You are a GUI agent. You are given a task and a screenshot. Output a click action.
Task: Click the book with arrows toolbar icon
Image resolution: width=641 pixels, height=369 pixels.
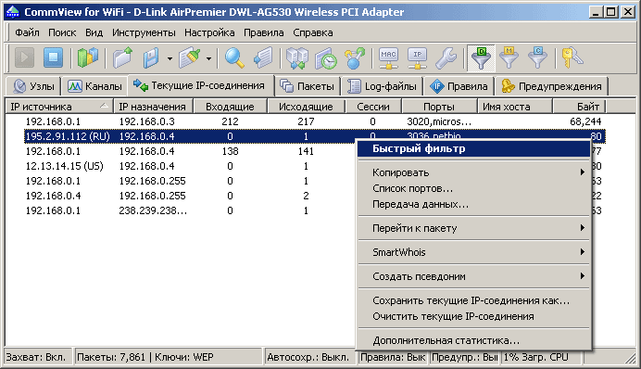coord(296,57)
